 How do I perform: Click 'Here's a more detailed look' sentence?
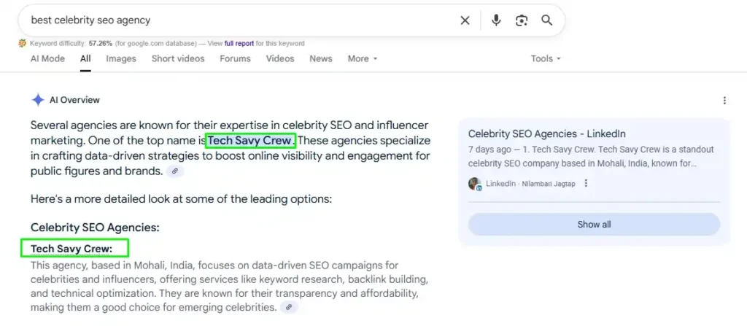coord(181,199)
